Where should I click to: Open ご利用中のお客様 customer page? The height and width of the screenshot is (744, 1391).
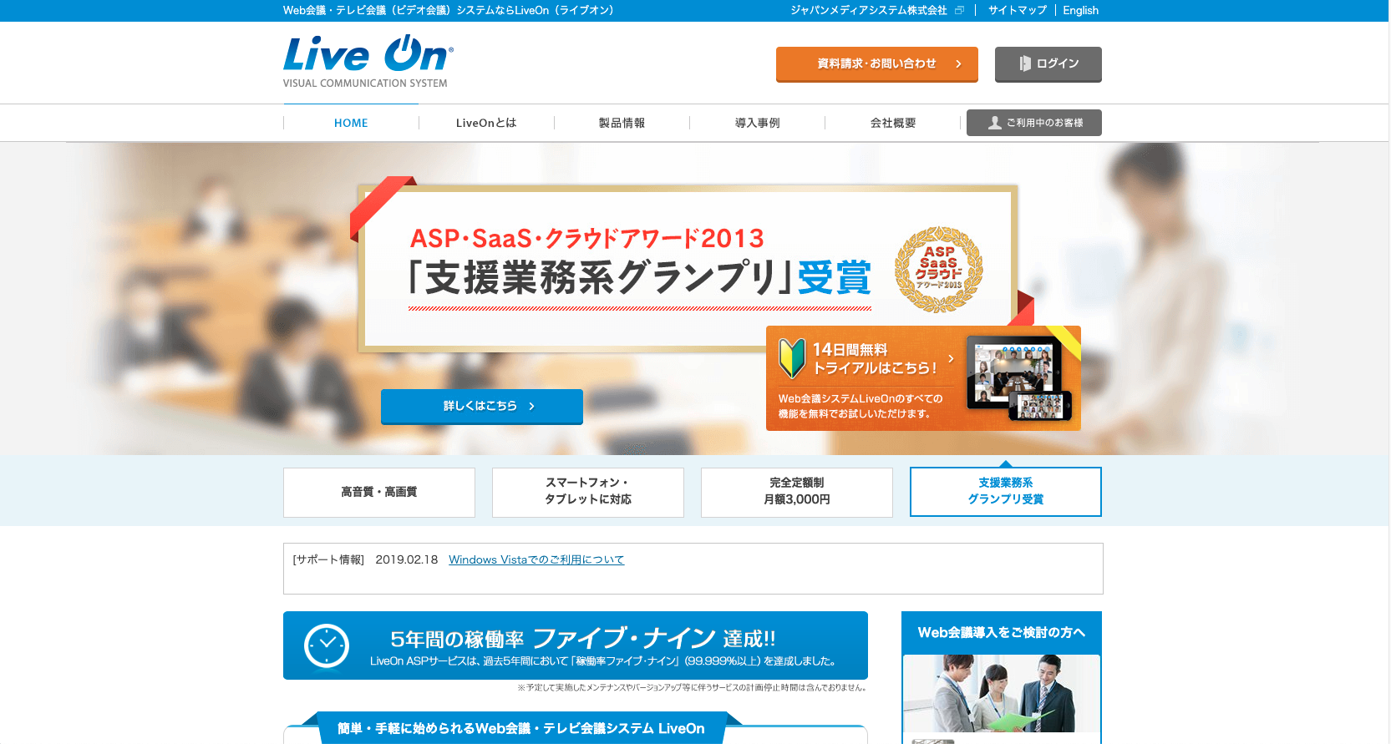click(x=1034, y=123)
